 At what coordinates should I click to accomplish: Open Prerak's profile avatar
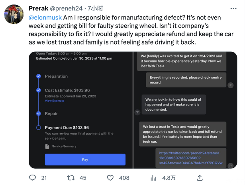point(14,14)
